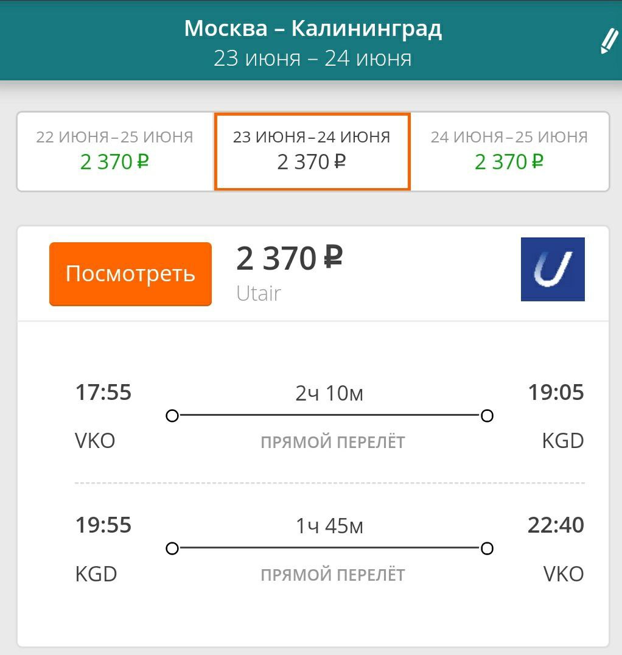Click the 17:55 outbound departure time

(103, 393)
